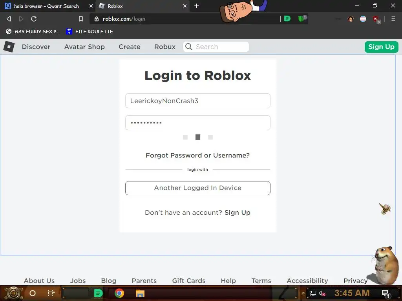Image resolution: width=402 pixels, height=301 pixels.
Task: Click the browser forward arrow
Action: click(21, 19)
